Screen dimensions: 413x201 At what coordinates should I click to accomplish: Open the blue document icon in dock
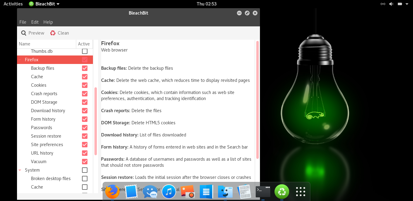click(206, 192)
